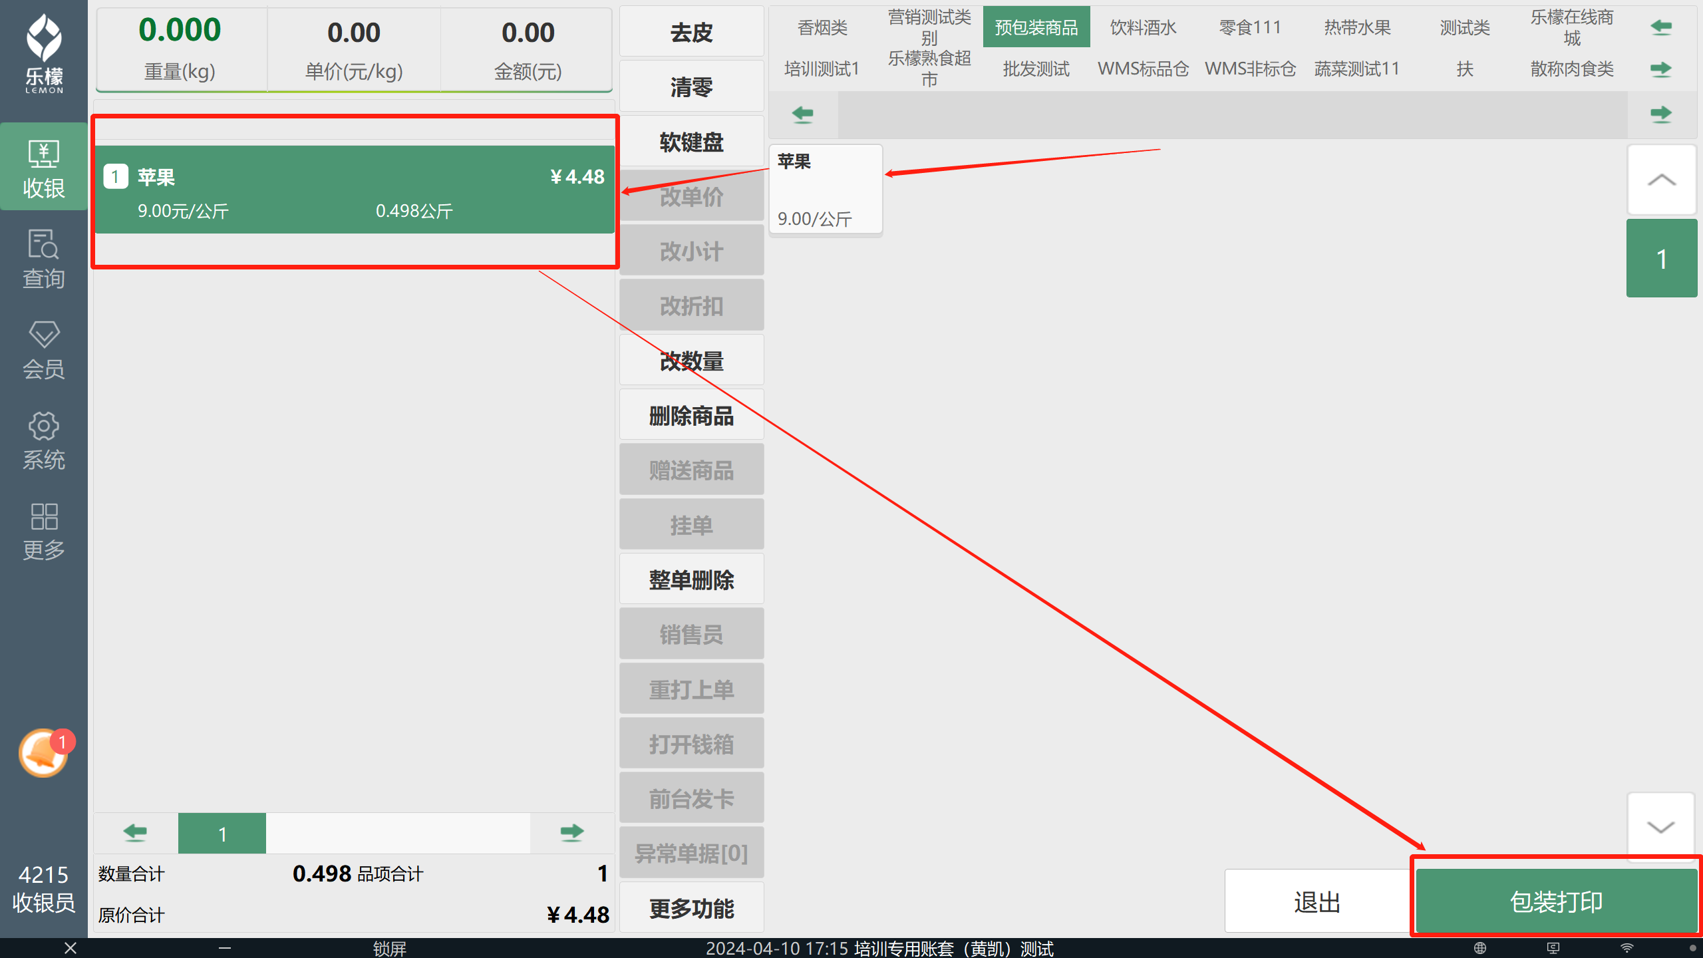
Task: Click the 异常单据[0] abnormal receipts button
Action: click(692, 853)
